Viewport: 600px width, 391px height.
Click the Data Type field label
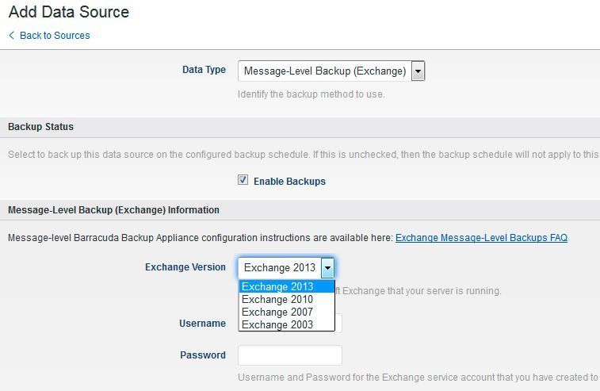pos(204,70)
